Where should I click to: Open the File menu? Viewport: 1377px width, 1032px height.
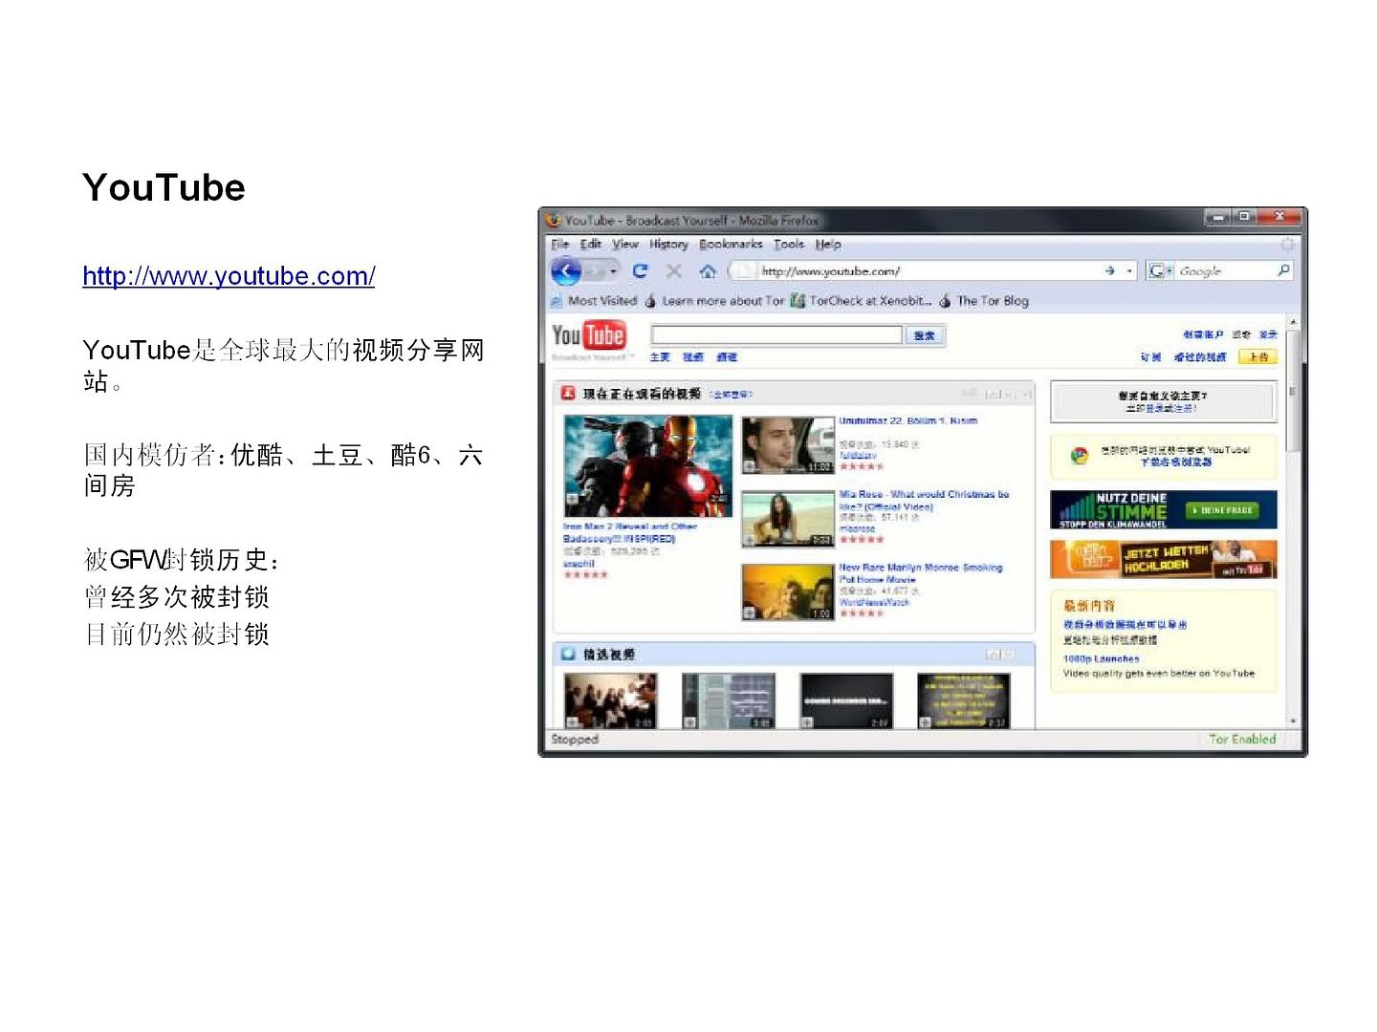click(560, 245)
